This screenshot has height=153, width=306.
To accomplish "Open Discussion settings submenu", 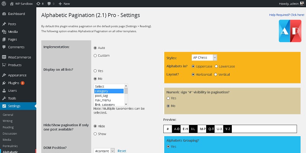I will tap(10, 133).
